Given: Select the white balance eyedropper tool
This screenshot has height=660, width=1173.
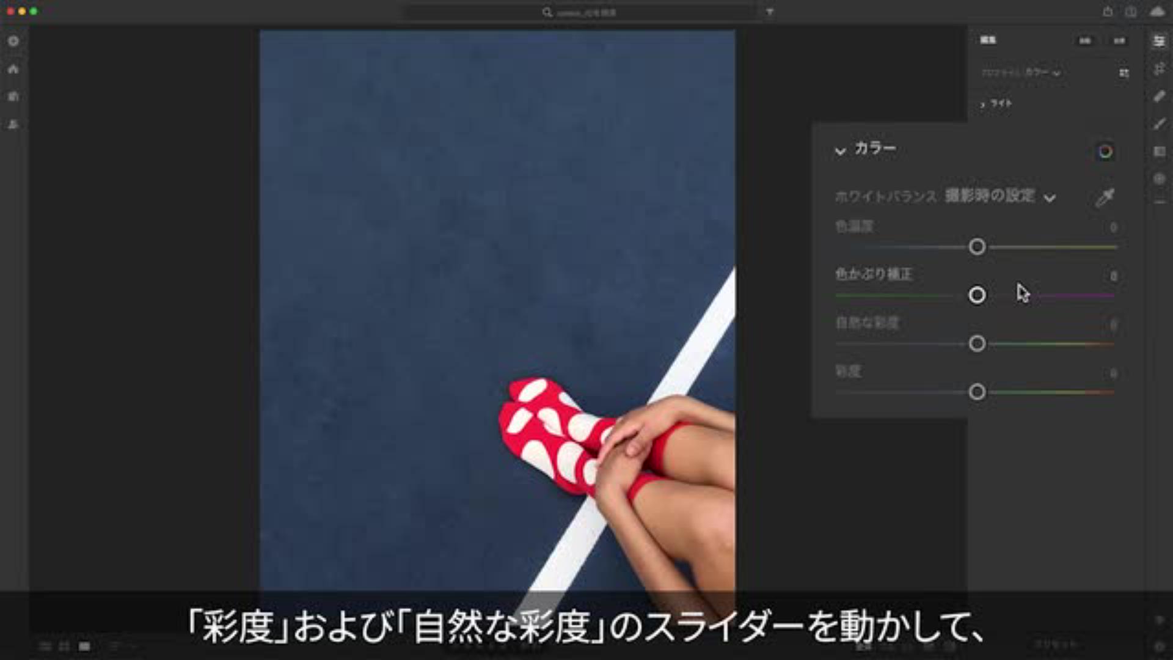Looking at the screenshot, I should [1105, 197].
